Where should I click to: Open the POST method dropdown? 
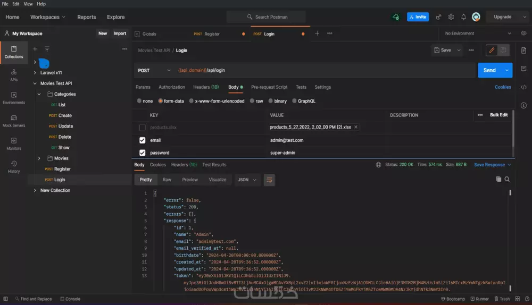pyautogui.click(x=154, y=70)
